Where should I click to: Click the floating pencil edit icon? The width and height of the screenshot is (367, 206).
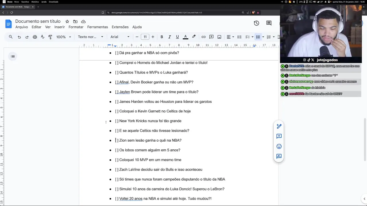tap(279, 126)
